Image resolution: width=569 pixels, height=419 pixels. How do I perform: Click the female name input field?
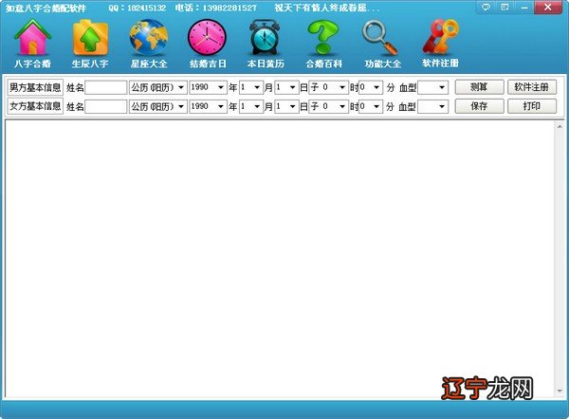pyautogui.click(x=106, y=106)
